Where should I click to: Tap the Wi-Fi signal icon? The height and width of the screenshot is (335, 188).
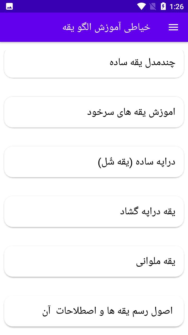pyautogui.click(x=141, y=6)
